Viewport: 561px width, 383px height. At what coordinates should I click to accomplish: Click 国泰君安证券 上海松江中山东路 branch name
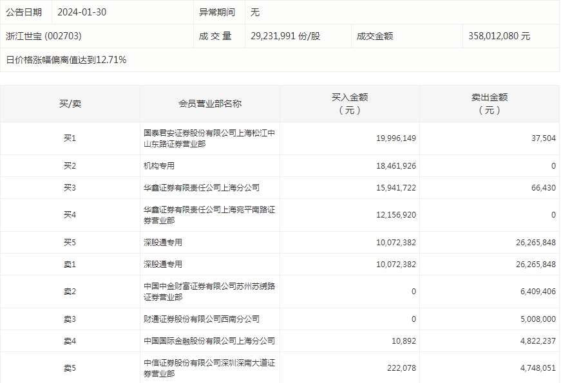pyautogui.click(x=209, y=138)
